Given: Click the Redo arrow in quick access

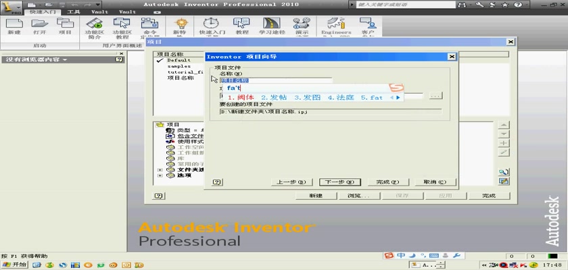Looking at the screenshot, I should tap(87, 5).
